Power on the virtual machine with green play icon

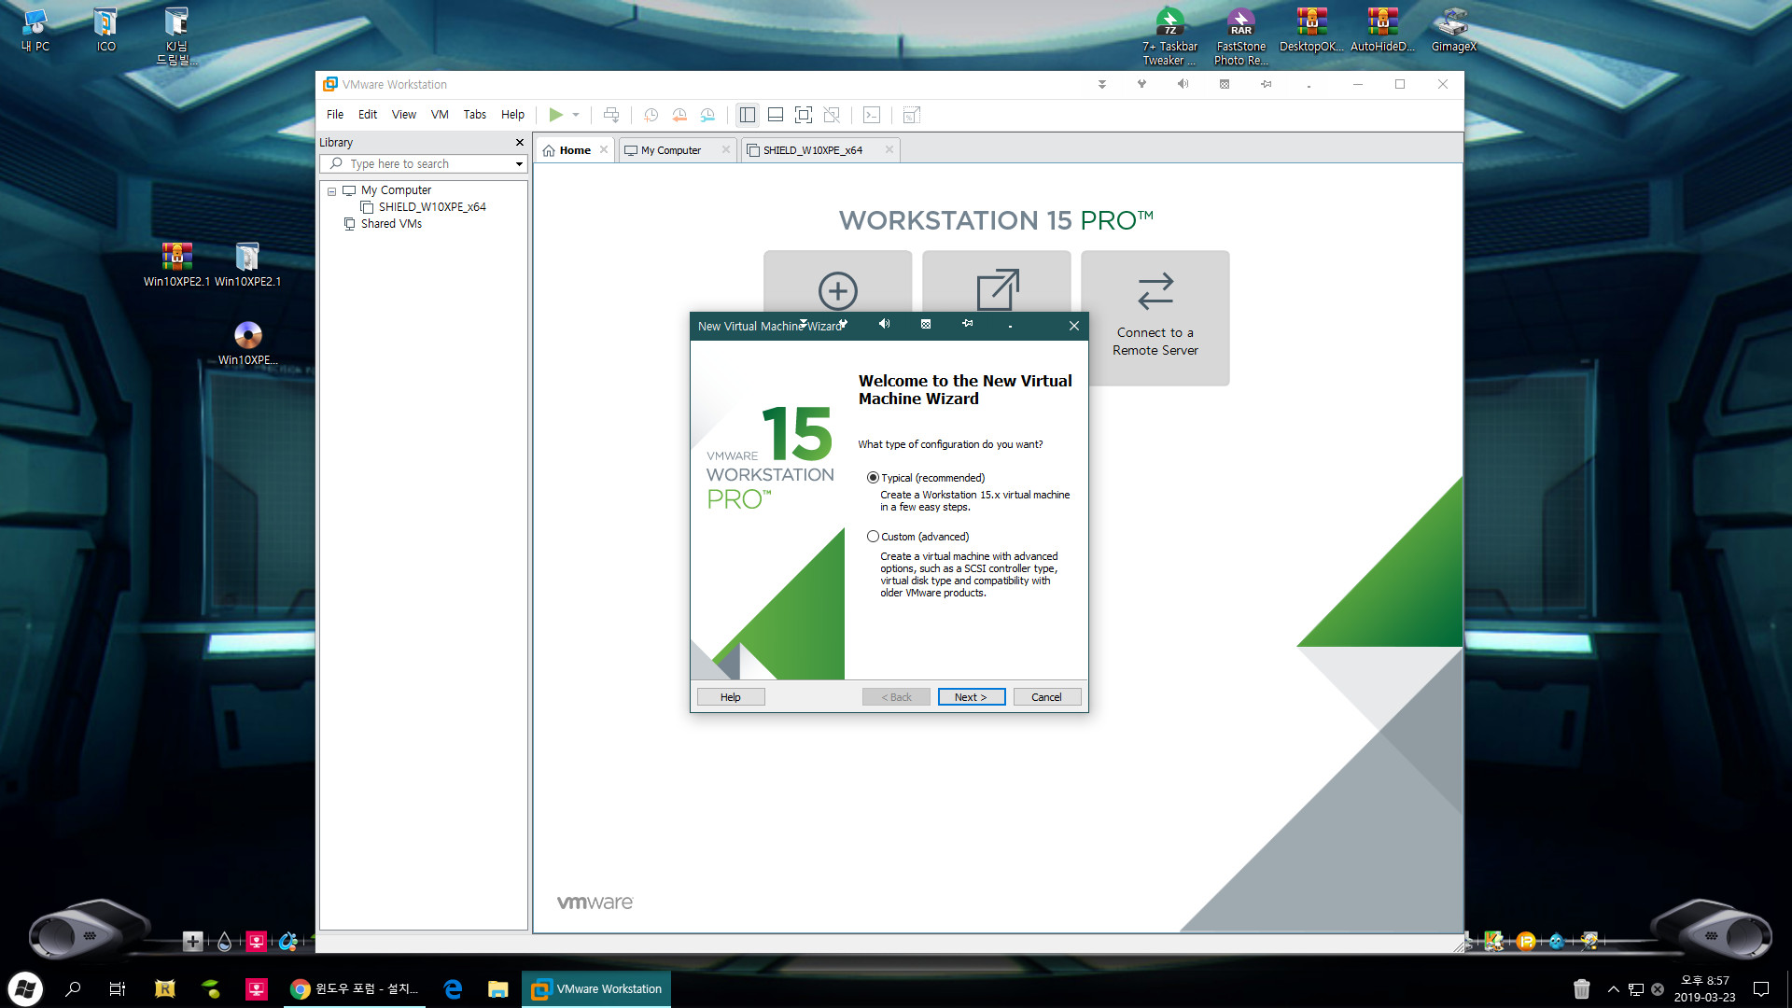pyautogui.click(x=555, y=115)
